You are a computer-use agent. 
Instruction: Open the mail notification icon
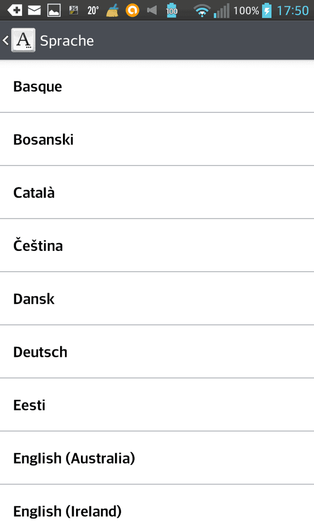pos(34,11)
